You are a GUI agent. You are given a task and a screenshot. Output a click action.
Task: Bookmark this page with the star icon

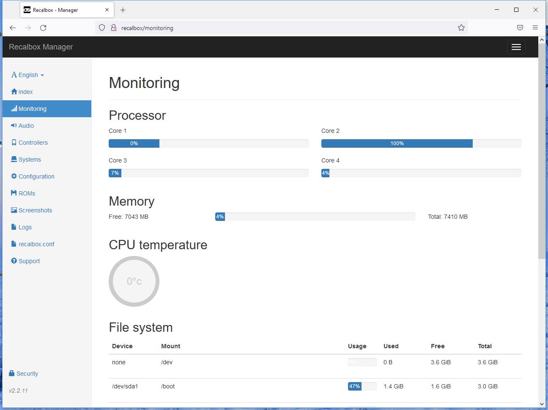[461, 28]
